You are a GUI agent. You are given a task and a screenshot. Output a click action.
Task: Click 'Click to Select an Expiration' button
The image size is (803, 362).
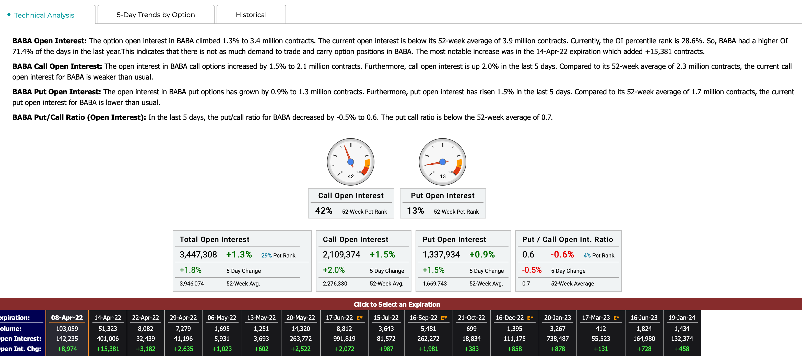tap(401, 306)
